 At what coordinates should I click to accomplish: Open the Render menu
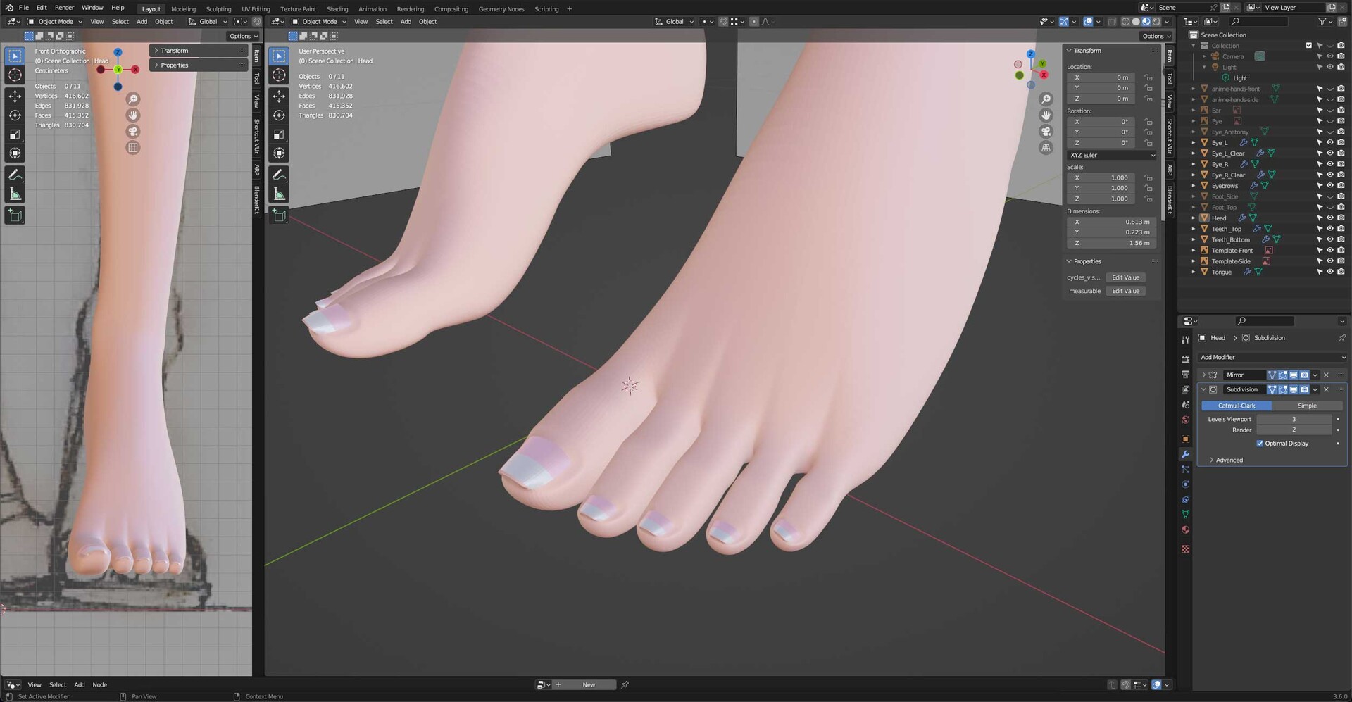click(x=64, y=8)
